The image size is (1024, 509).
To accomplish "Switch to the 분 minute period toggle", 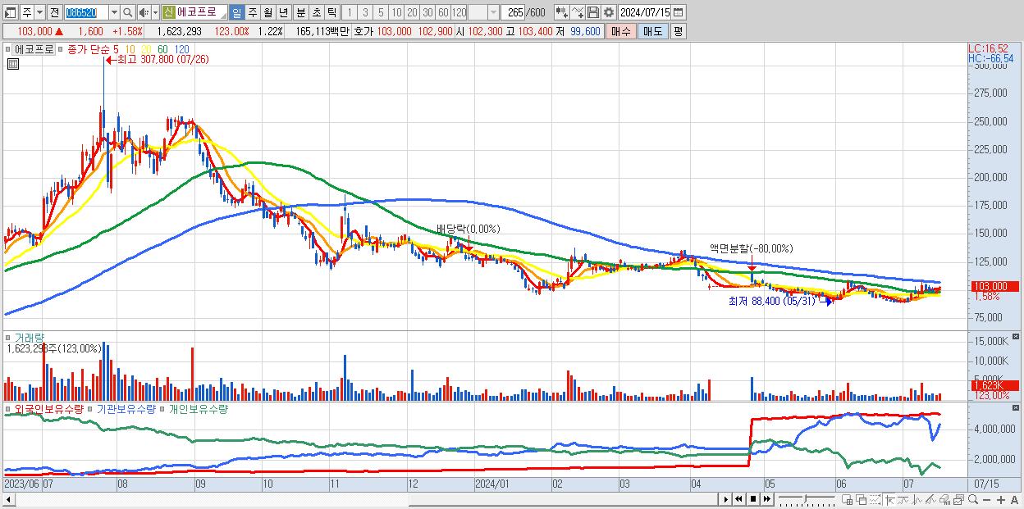I will 300,12.
